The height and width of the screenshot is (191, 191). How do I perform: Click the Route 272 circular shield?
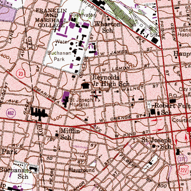click(x=182, y=159)
